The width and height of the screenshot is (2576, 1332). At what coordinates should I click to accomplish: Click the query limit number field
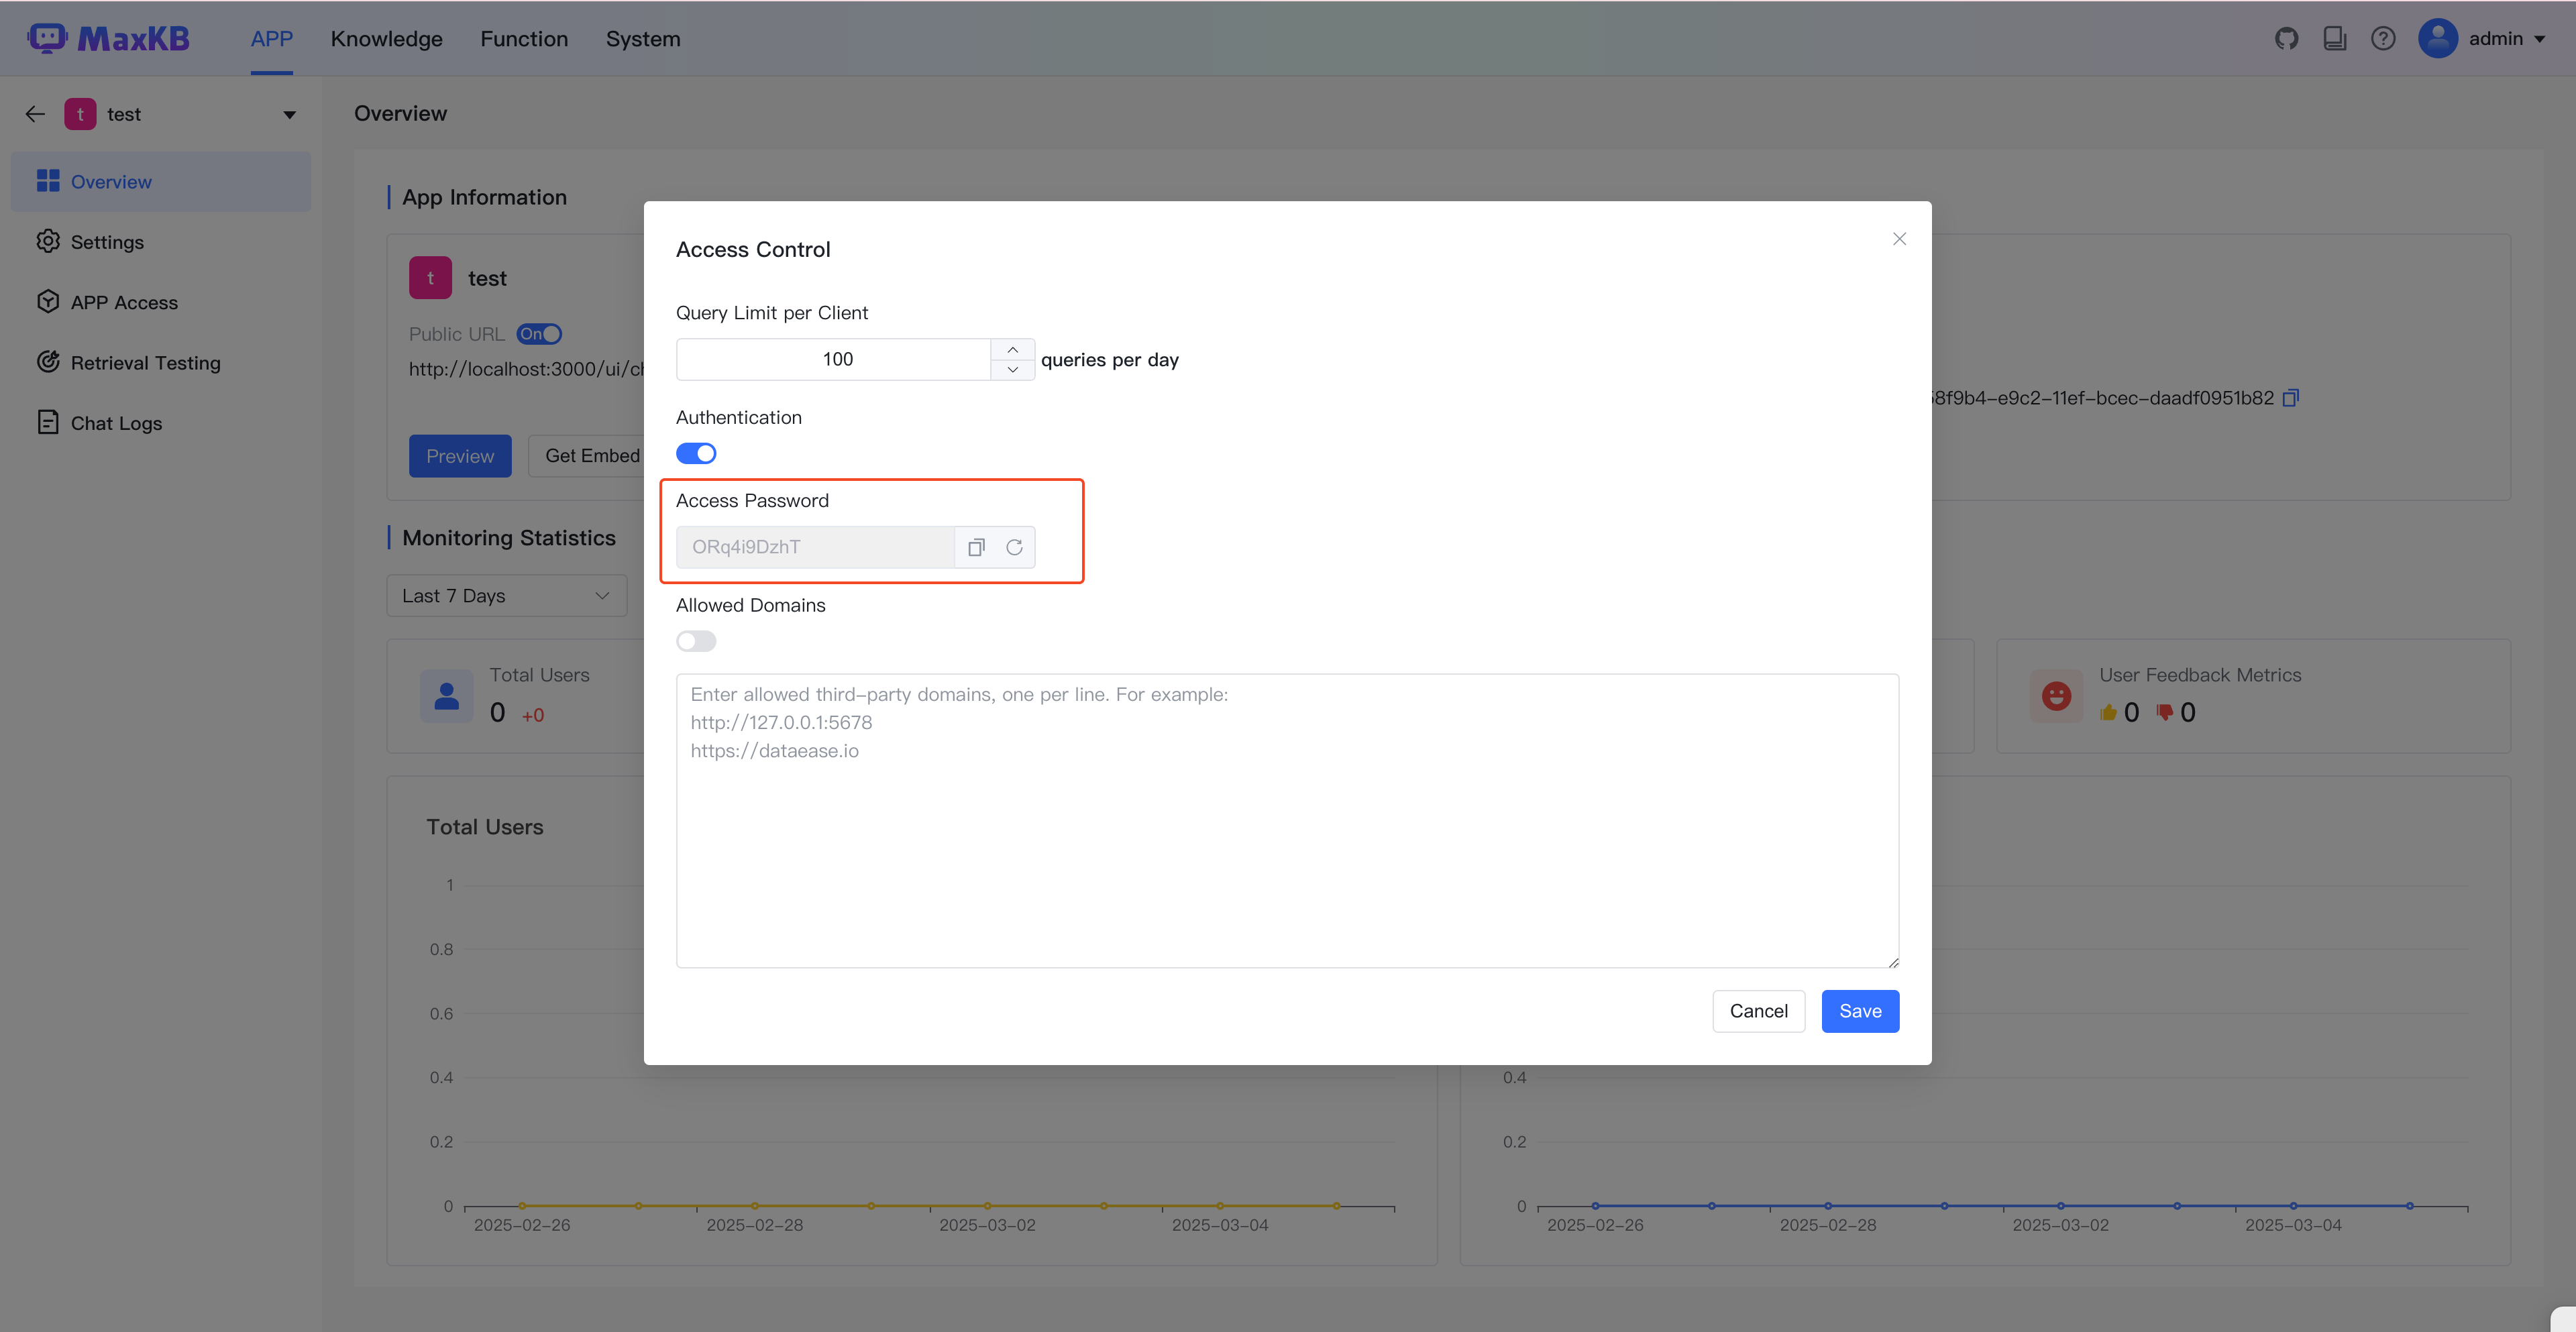(x=834, y=359)
